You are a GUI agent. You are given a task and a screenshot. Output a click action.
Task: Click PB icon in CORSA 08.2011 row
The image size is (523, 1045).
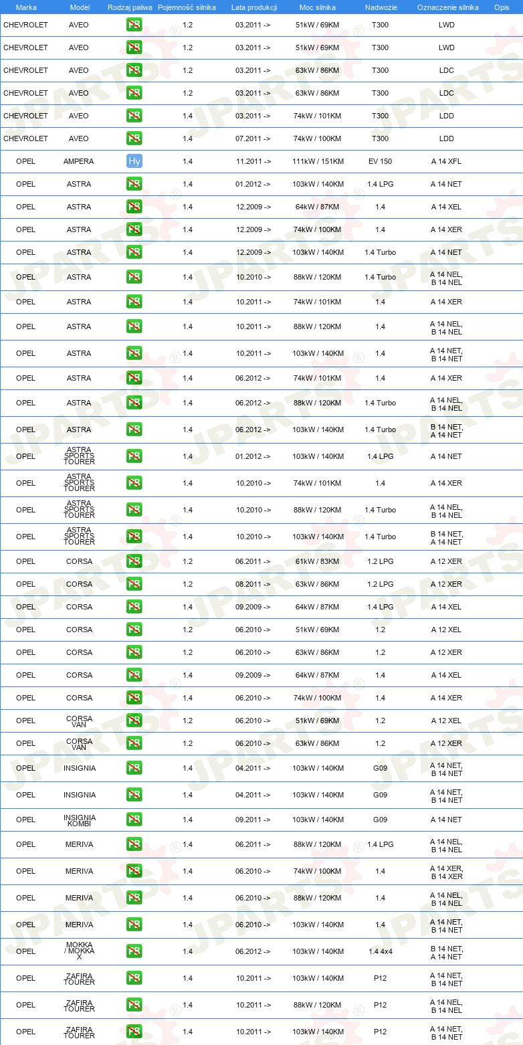(134, 584)
